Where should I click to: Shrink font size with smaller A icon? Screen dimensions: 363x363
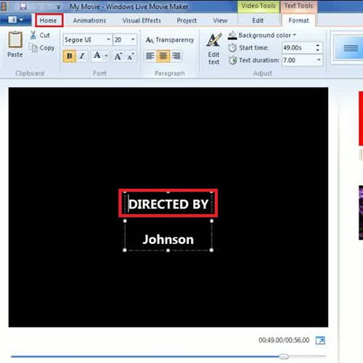(131, 56)
